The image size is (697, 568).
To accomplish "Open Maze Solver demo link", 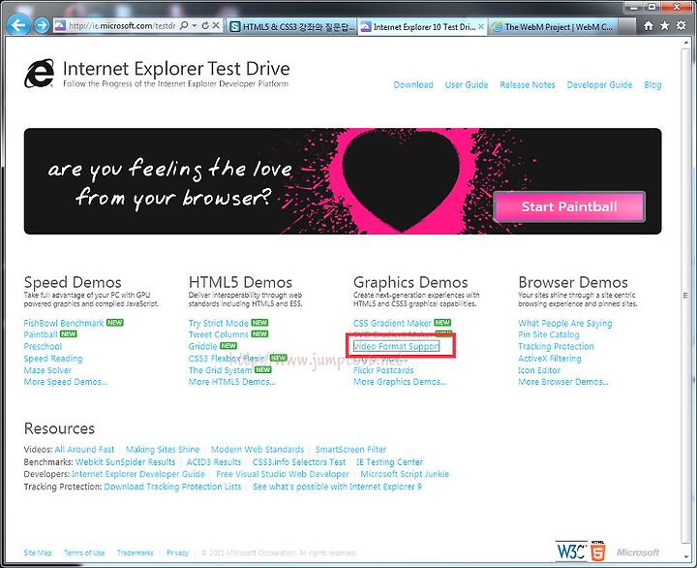I will (x=47, y=370).
